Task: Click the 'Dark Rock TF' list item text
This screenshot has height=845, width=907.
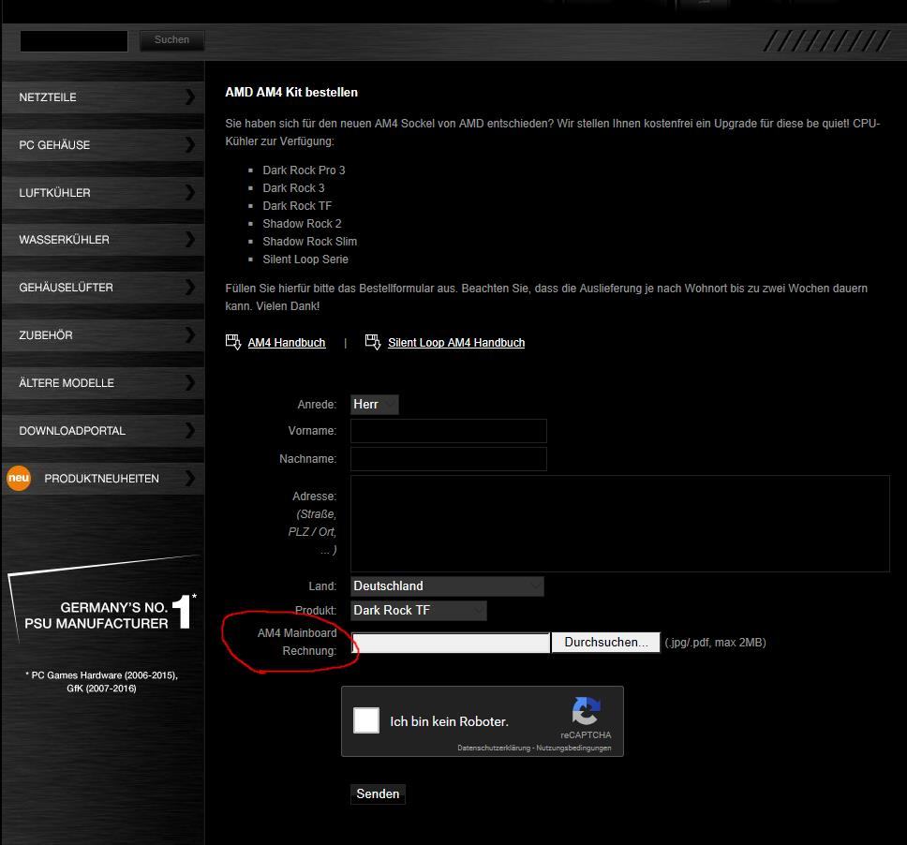Action: point(297,206)
